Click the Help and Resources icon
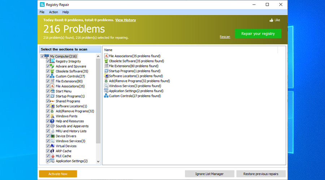Screen dimensions: 325x180 pos(52,121)
